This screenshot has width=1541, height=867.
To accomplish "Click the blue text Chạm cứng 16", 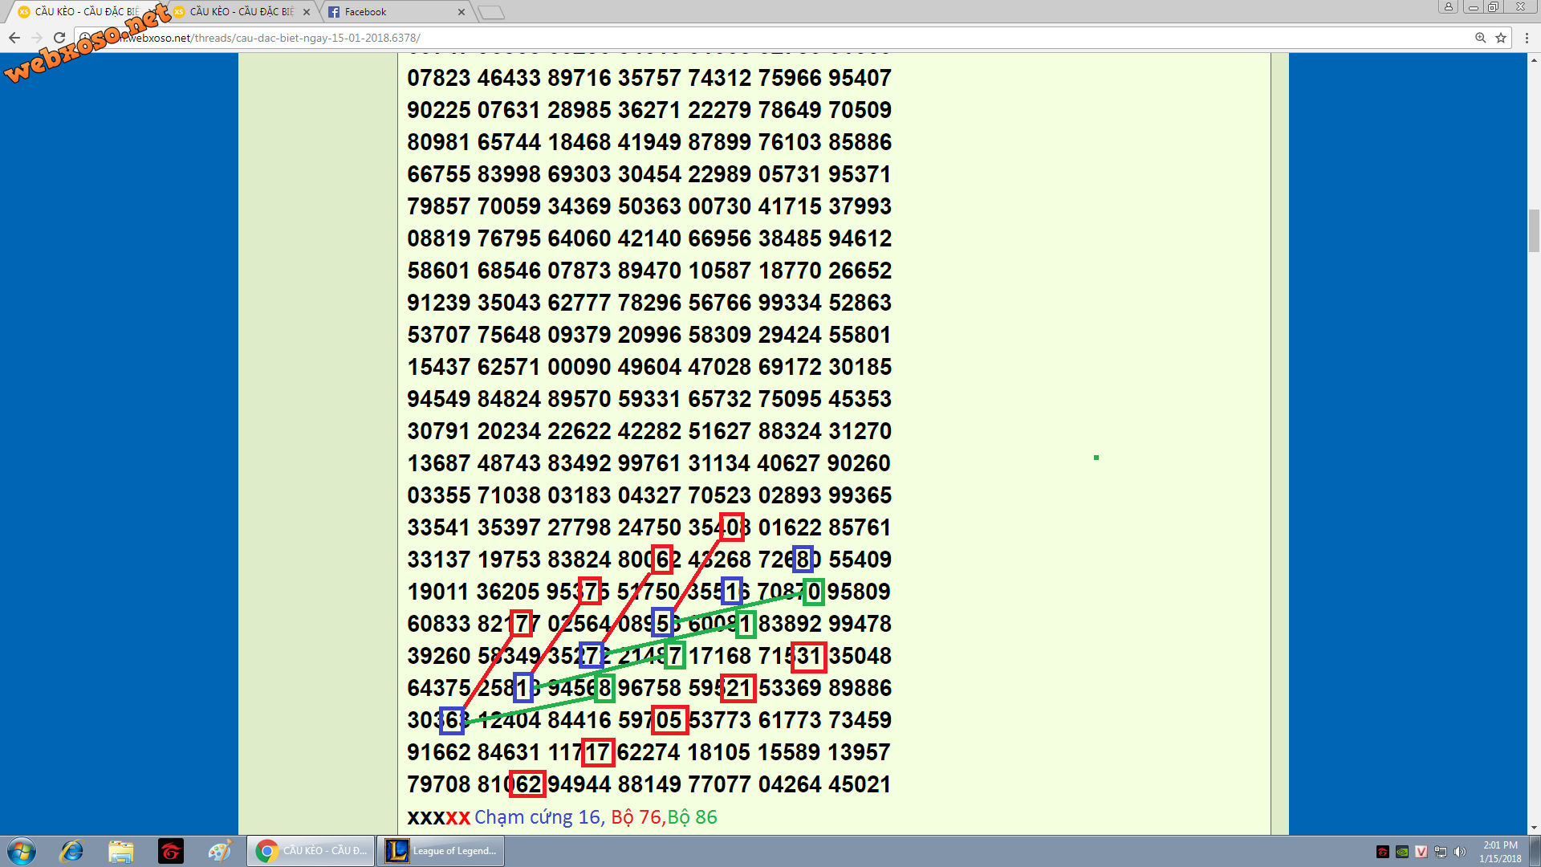I will click(x=537, y=817).
